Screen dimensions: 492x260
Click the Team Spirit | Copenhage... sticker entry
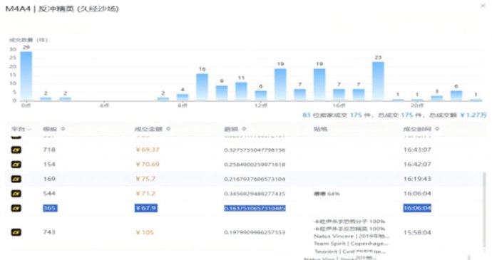pyautogui.click(x=351, y=244)
